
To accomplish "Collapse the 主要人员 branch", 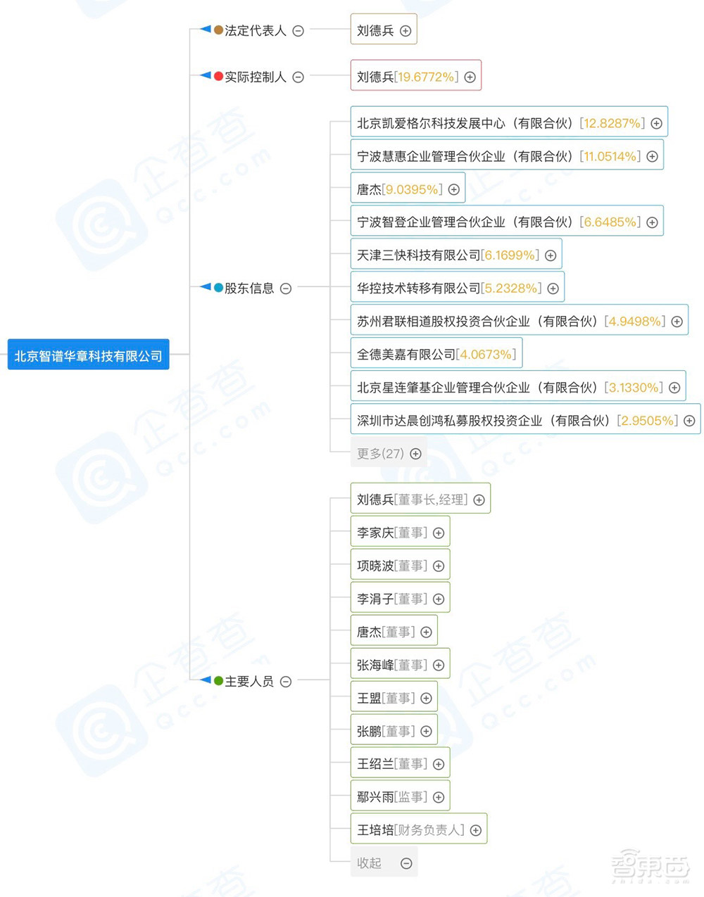I will (285, 680).
